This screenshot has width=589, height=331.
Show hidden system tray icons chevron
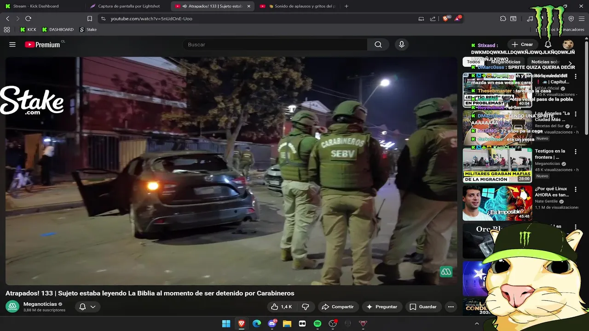[x=477, y=324]
